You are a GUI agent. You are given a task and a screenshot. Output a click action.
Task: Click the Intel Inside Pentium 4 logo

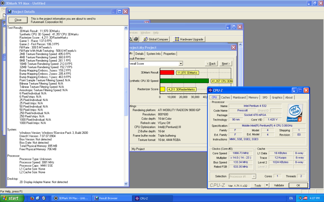pos(295,113)
